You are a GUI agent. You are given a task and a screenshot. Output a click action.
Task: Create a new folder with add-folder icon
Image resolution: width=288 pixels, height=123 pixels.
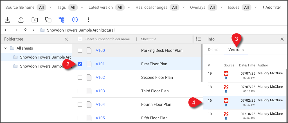point(35,20)
